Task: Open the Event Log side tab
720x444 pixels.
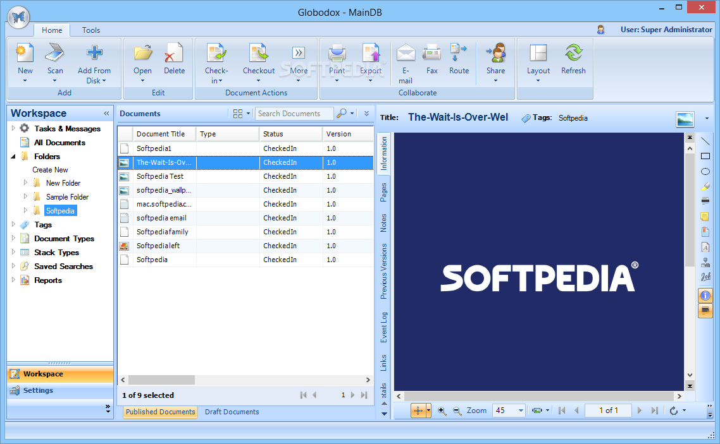Action: (383, 327)
